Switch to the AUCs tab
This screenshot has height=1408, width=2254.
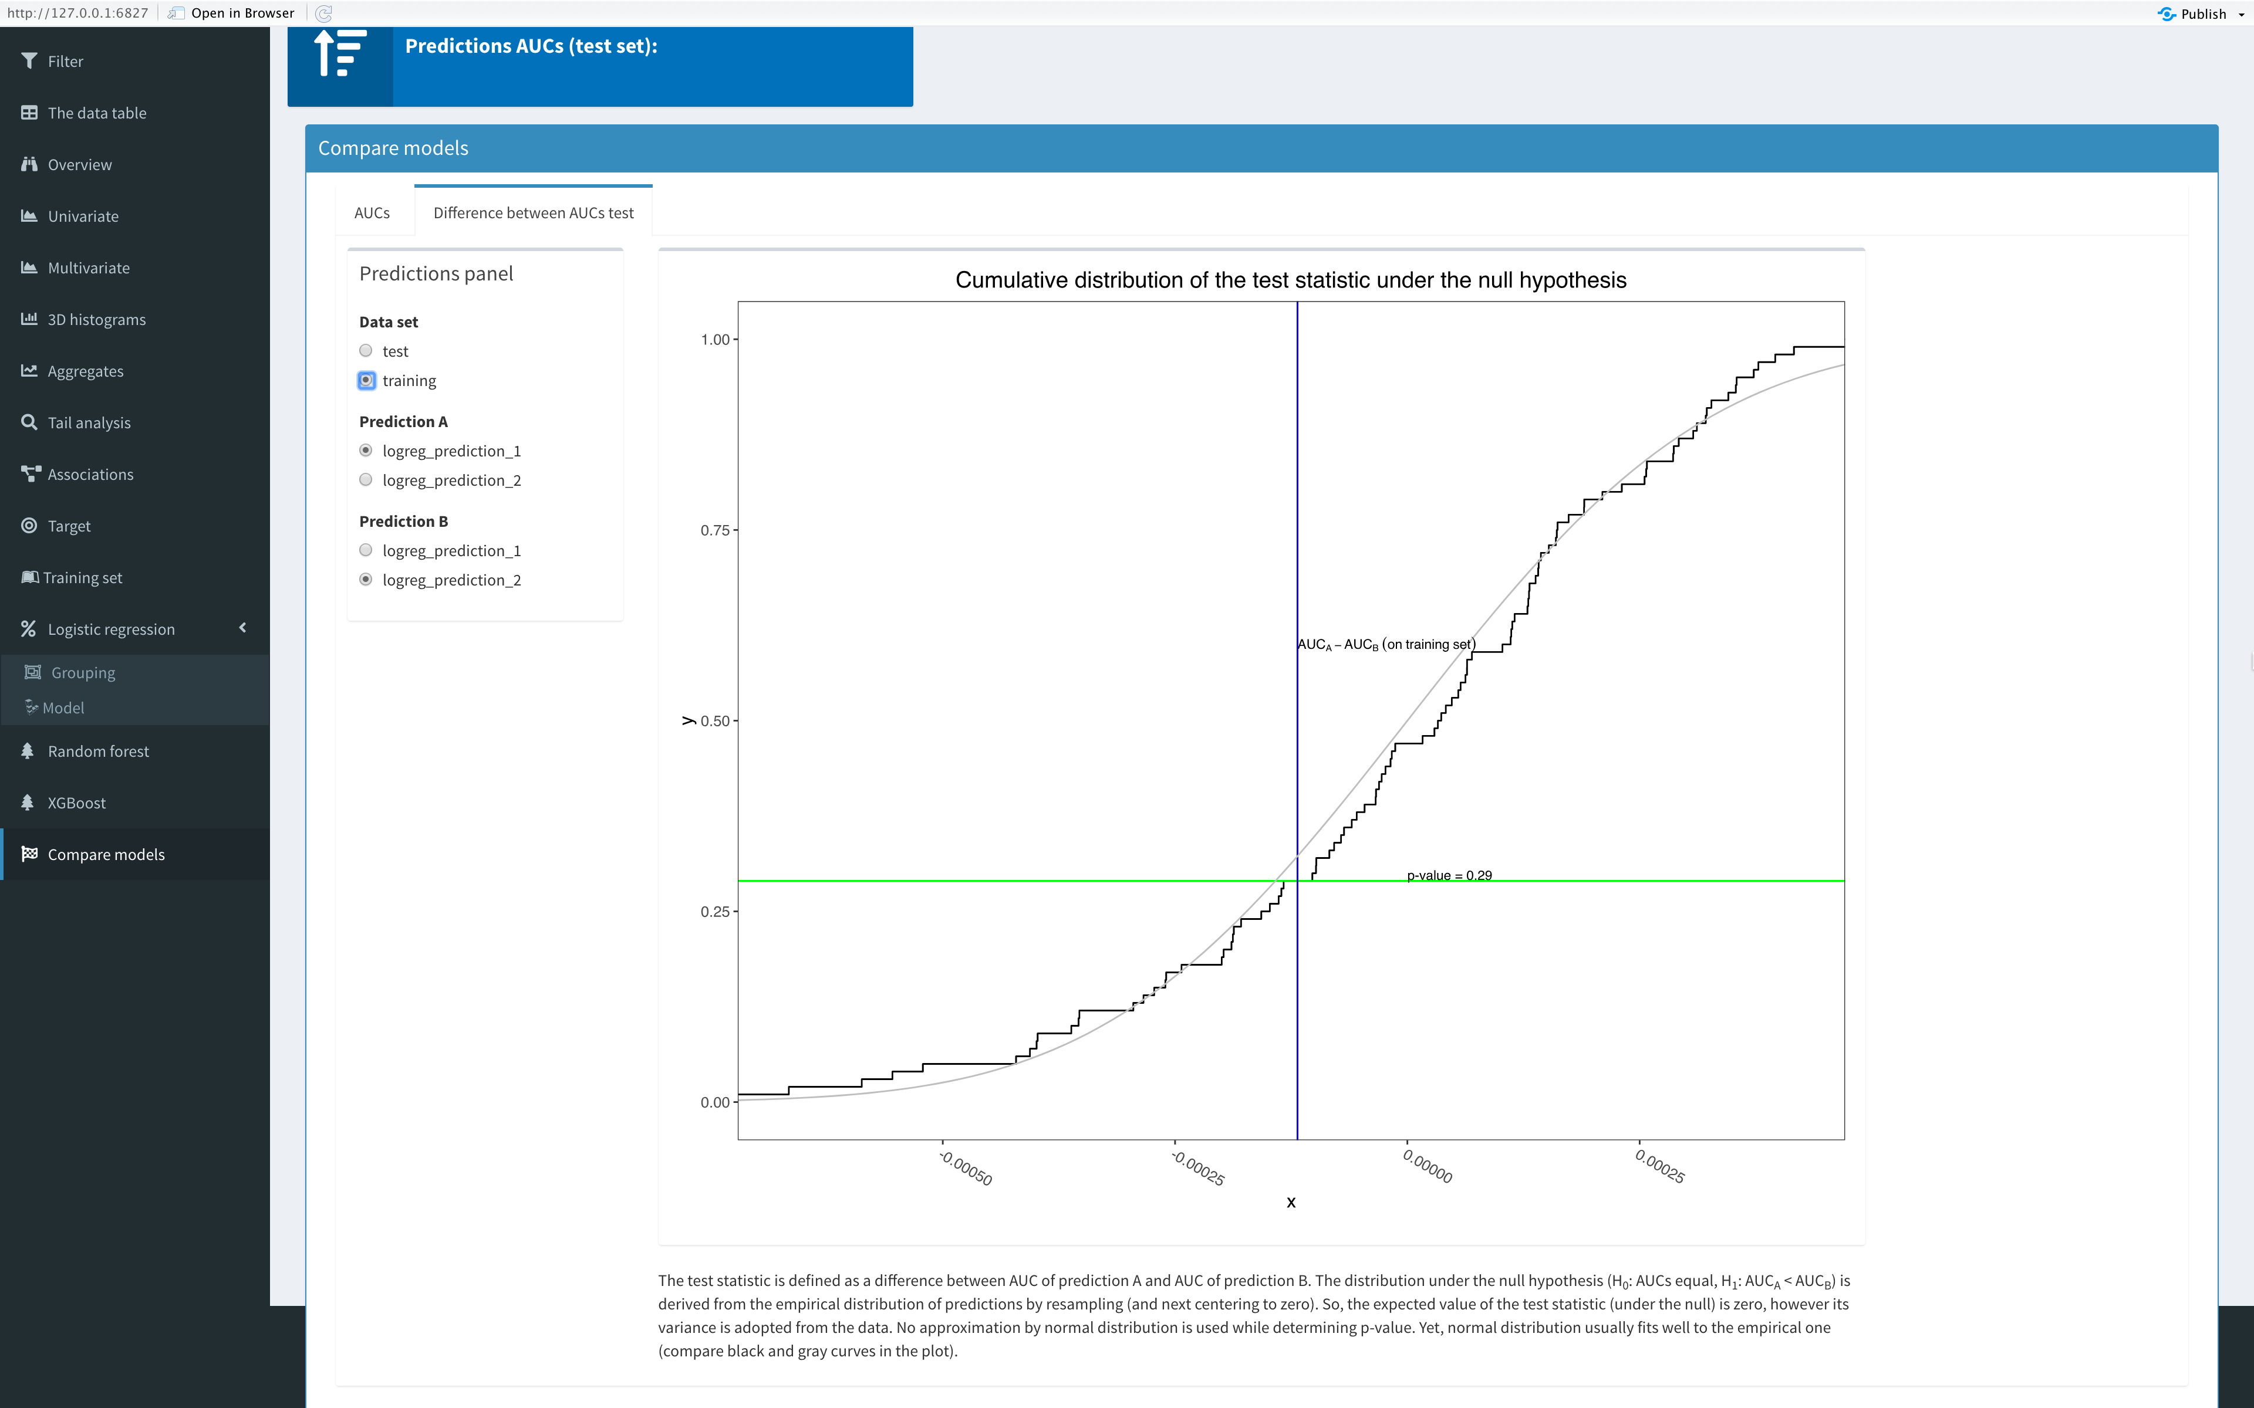pos(373,213)
